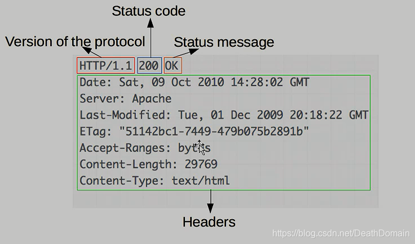Click the Accept-Ranges header line
Screen dimensions: 415x244
145,148
